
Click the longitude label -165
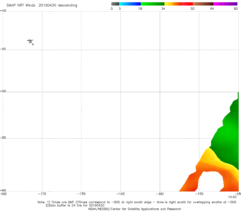point(120,194)
